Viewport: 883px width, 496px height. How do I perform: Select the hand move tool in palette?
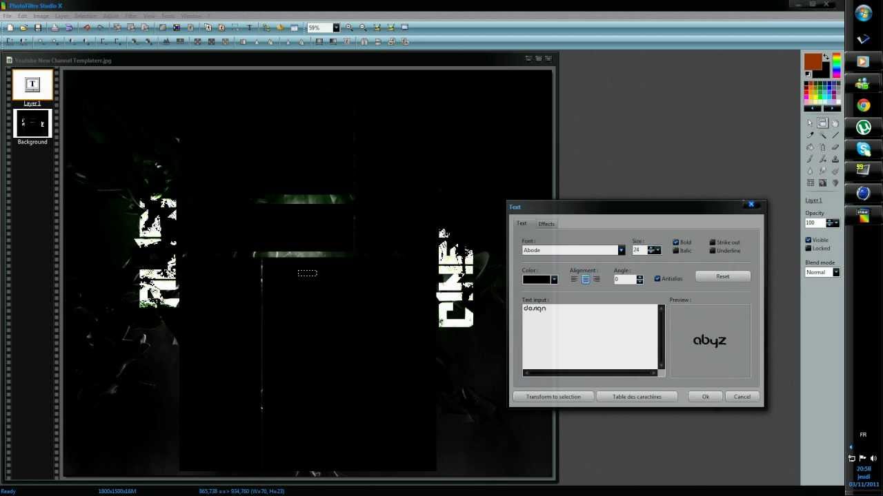click(835, 123)
